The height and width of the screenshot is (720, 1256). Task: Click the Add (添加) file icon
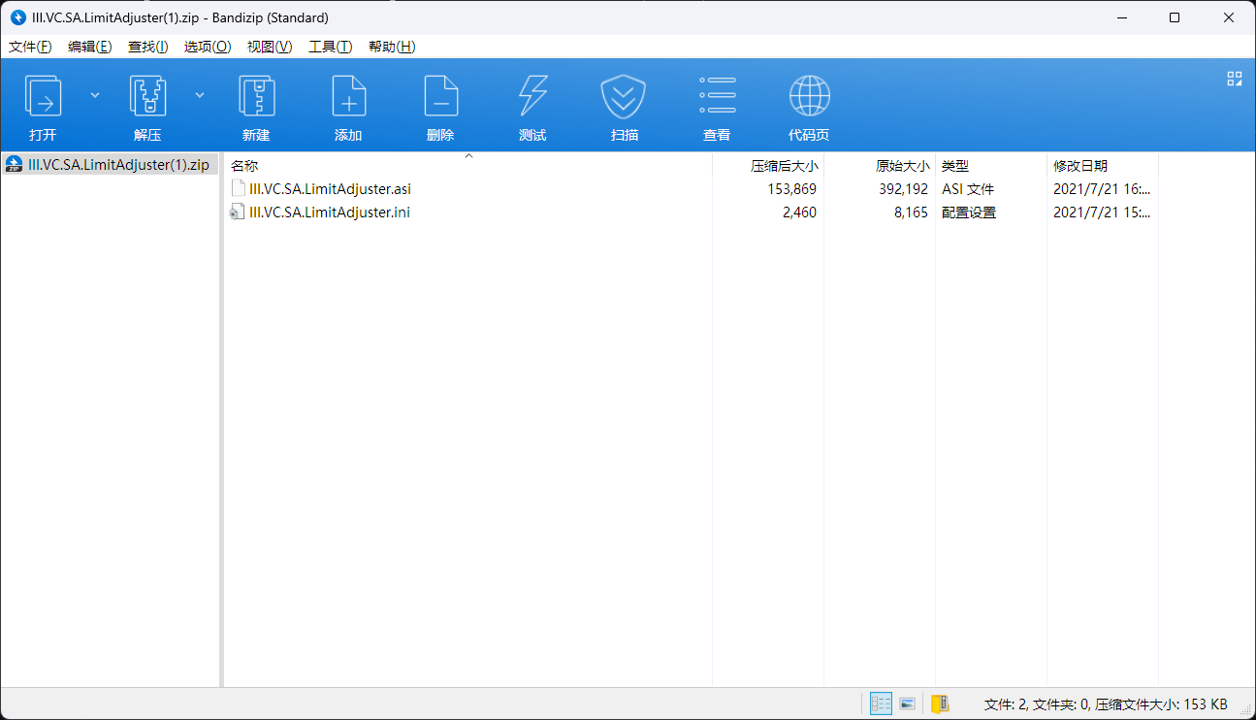[x=348, y=97]
